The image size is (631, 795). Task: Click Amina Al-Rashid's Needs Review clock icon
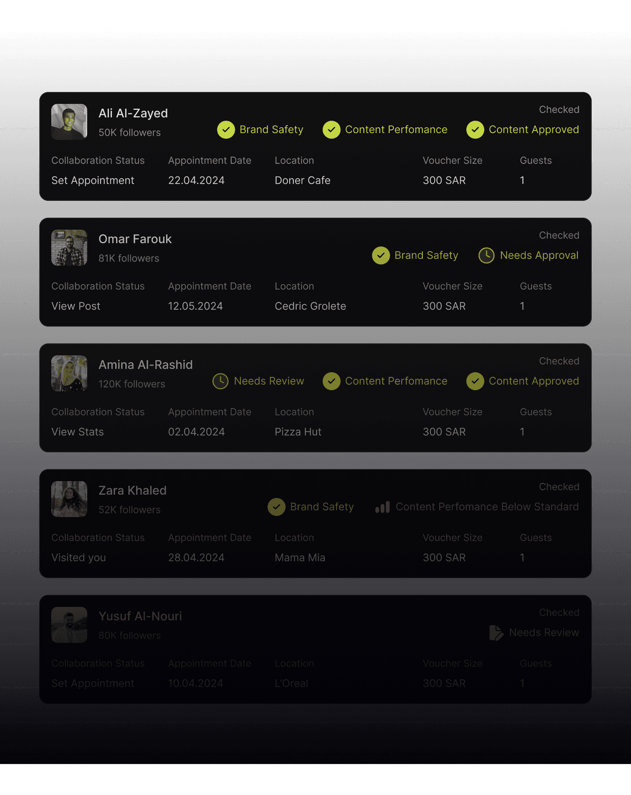pos(220,381)
